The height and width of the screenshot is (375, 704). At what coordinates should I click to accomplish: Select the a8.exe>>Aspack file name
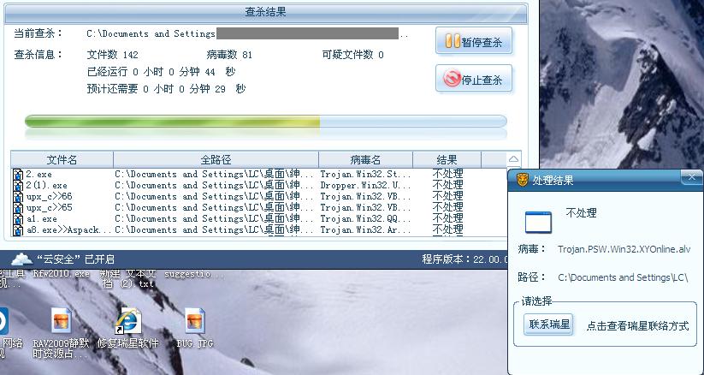[68, 230]
